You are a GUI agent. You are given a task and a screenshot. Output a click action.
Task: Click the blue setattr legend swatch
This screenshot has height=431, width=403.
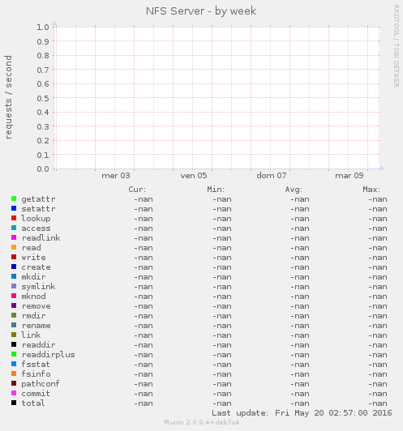[x=14, y=208]
